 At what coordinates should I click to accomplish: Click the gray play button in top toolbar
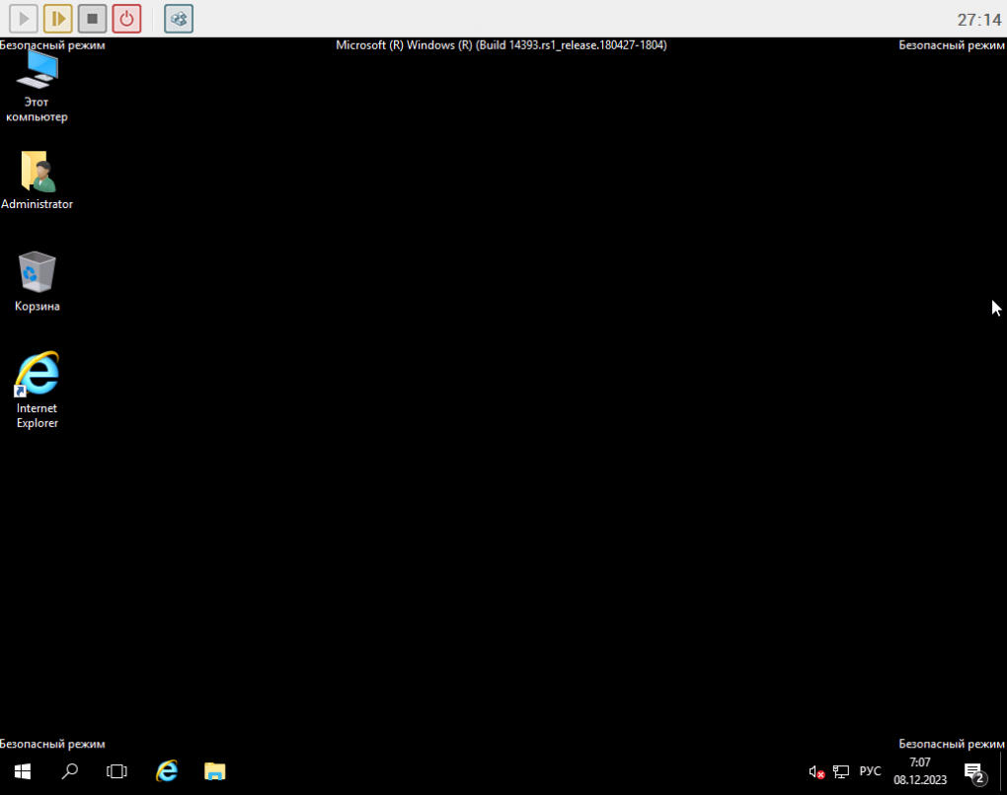click(23, 19)
